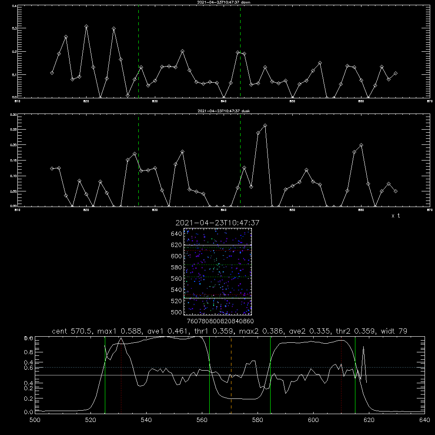435x435 pixels.
Task: Click the dotted horizontal threshold line in bottom plot
Action: point(230,367)
